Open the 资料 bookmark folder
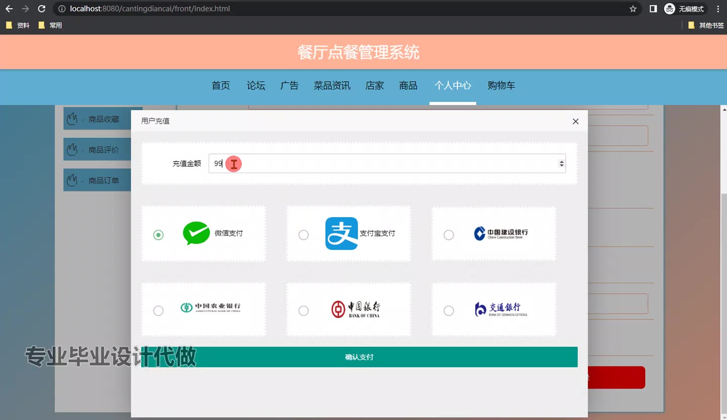727x420 pixels. (x=18, y=25)
